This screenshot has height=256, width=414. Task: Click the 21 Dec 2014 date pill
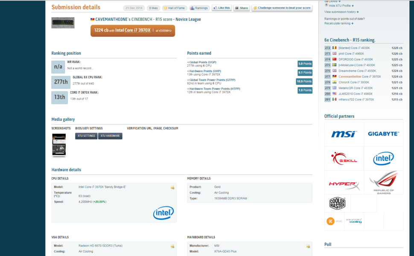click(134, 8)
